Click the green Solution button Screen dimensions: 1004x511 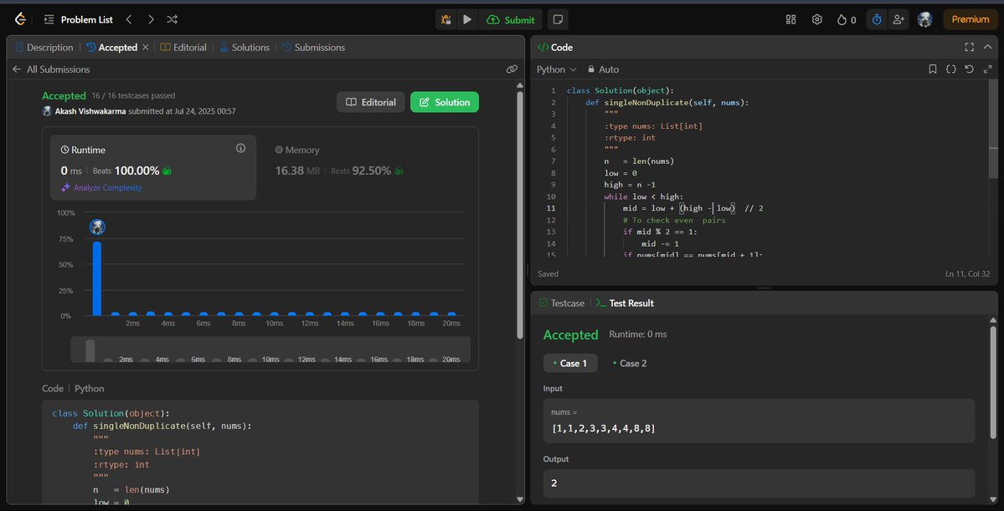[445, 102]
